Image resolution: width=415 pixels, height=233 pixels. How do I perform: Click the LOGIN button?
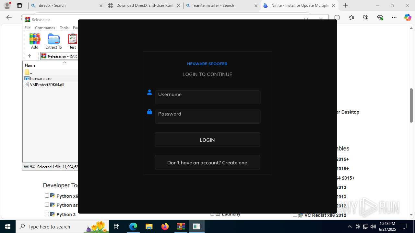tap(207, 140)
